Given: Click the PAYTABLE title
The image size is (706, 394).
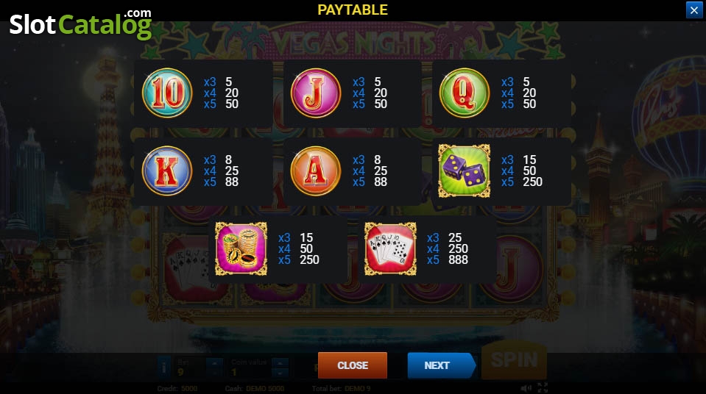Looking at the screenshot, I should point(353,10).
